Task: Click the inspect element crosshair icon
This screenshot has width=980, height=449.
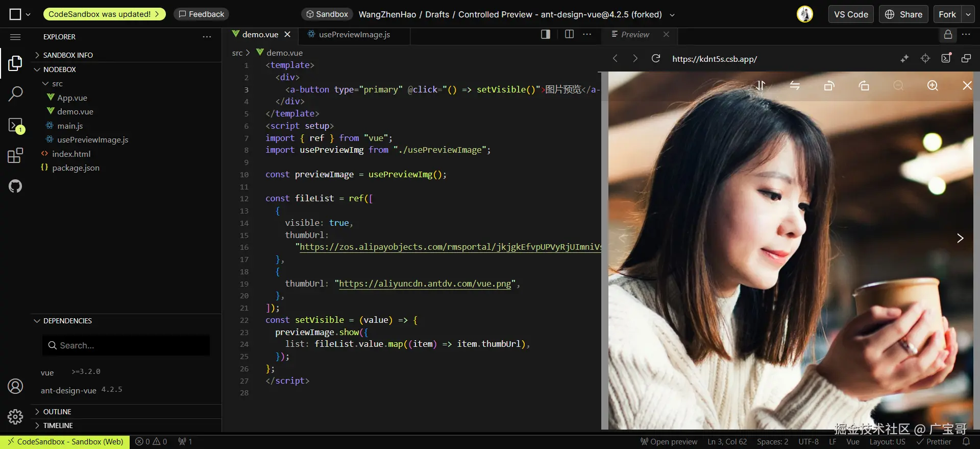Action: tap(925, 59)
